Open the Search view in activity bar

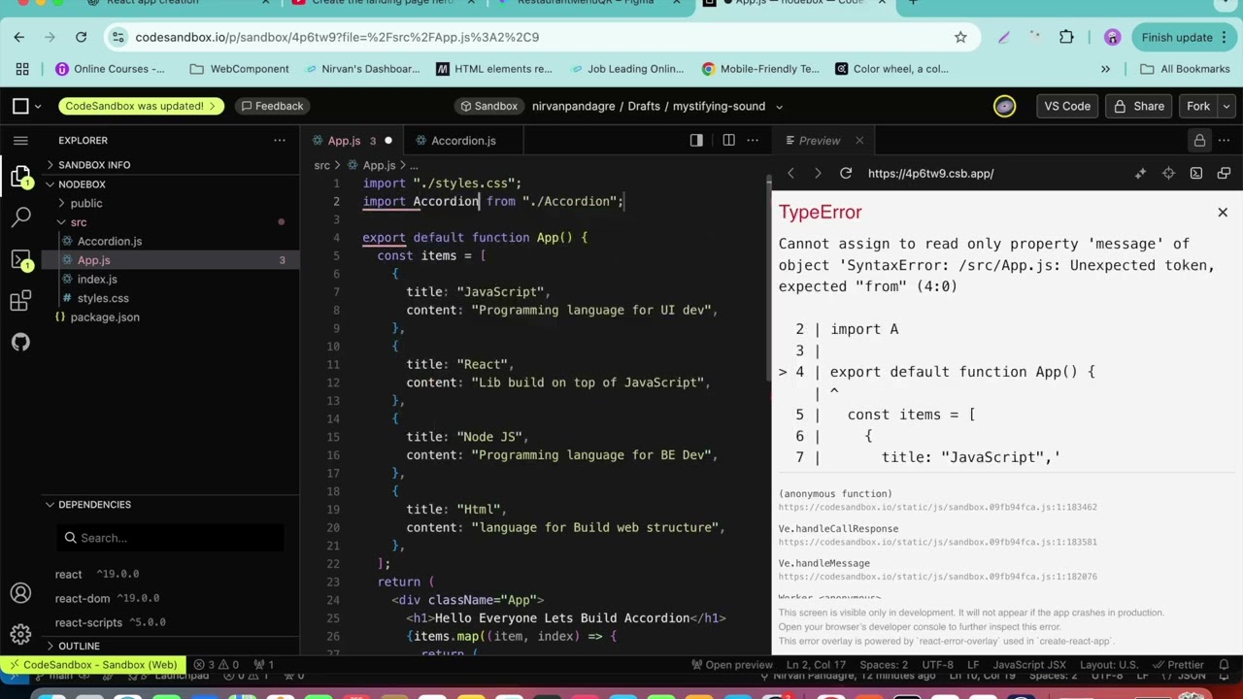click(x=20, y=217)
